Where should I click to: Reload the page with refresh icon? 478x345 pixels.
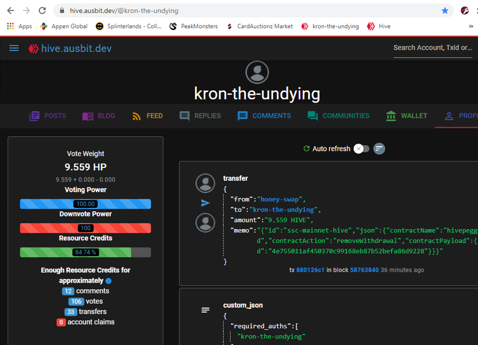click(42, 11)
